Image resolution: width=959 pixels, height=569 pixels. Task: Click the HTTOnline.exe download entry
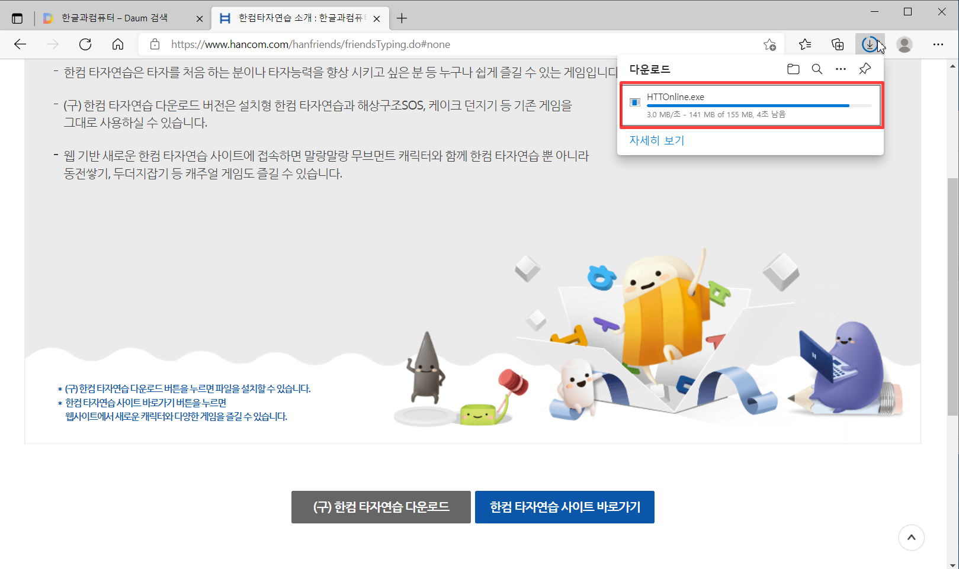click(x=751, y=105)
